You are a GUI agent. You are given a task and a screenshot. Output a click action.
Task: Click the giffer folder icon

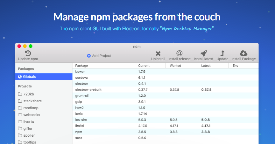20,128
